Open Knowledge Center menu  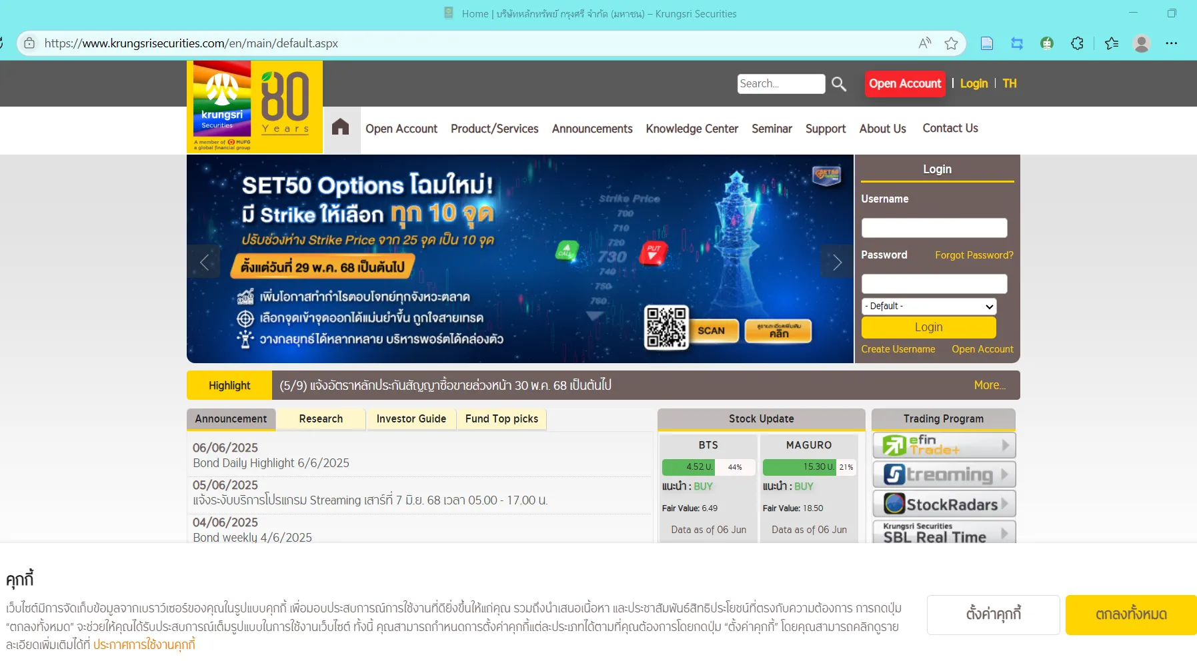(692, 129)
